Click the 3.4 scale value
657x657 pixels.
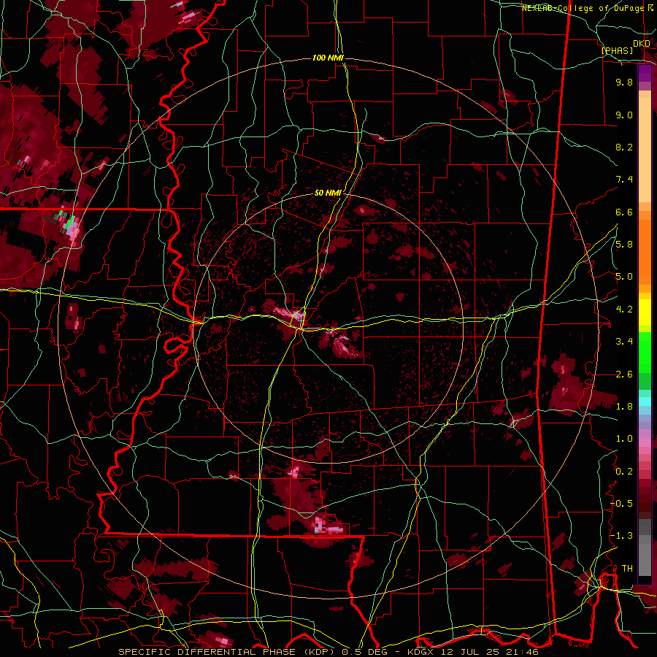coord(624,342)
